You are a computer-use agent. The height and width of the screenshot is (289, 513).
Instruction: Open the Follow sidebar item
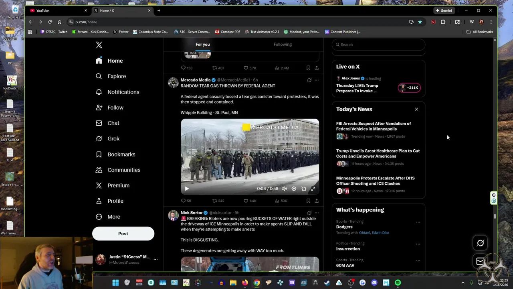(110, 108)
